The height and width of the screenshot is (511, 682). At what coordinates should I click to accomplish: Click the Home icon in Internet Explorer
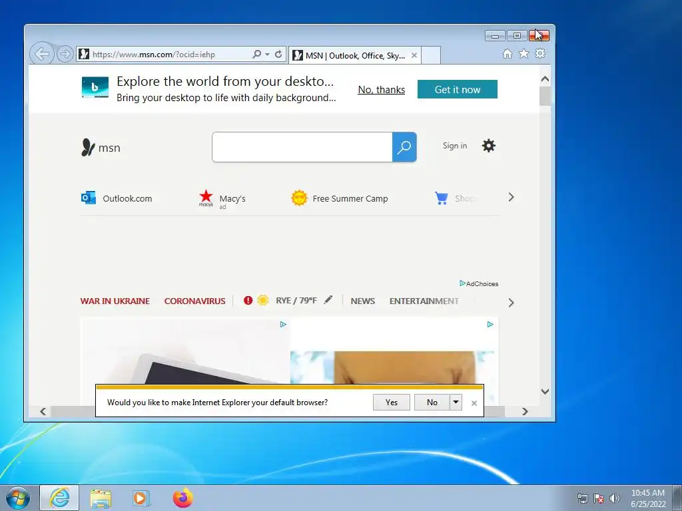point(507,53)
